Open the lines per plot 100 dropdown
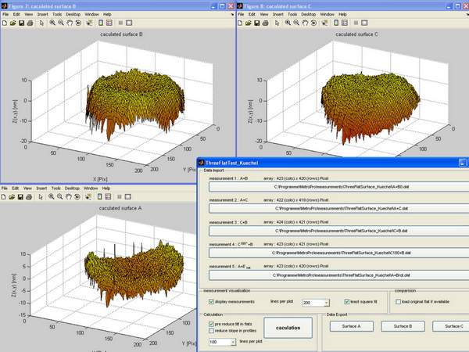 [233, 342]
